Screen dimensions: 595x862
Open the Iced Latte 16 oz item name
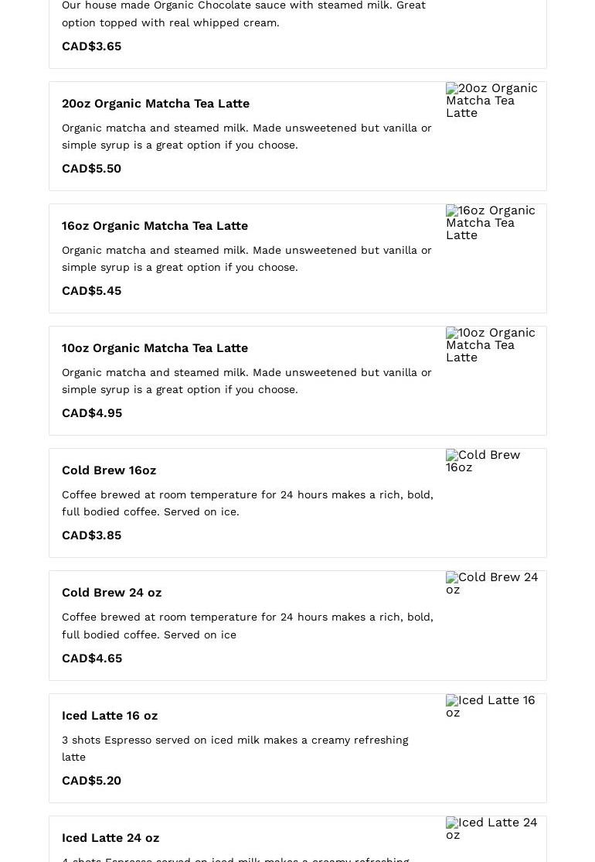pos(110,716)
